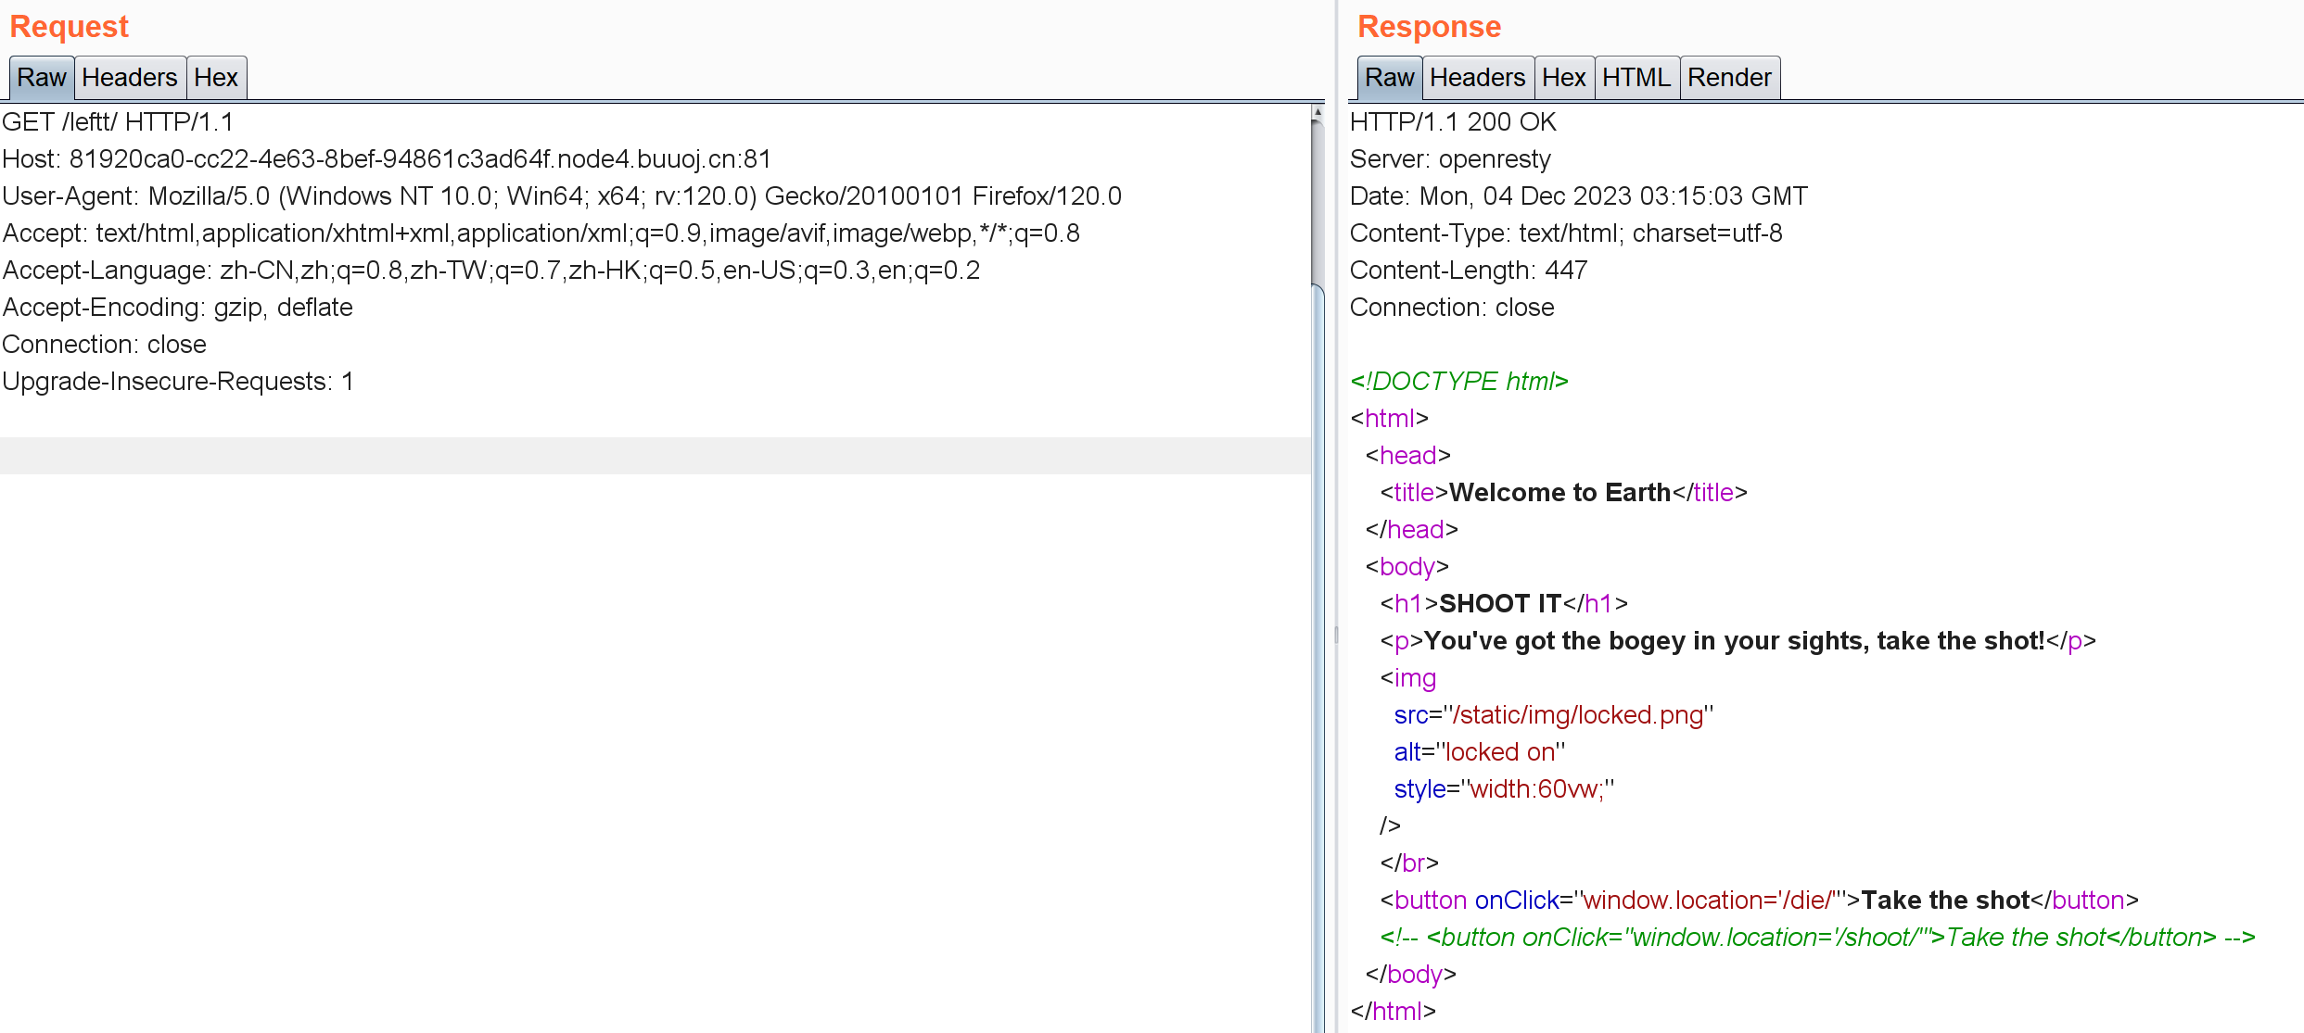
Task: Click the User-Agent header line
Action: coord(562,196)
